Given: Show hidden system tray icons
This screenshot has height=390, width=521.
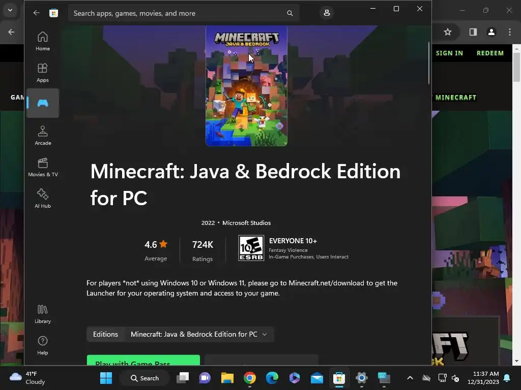Looking at the screenshot, I should (410, 378).
